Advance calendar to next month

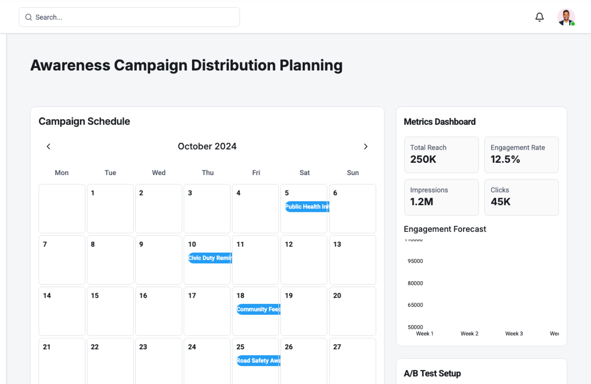(x=365, y=146)
